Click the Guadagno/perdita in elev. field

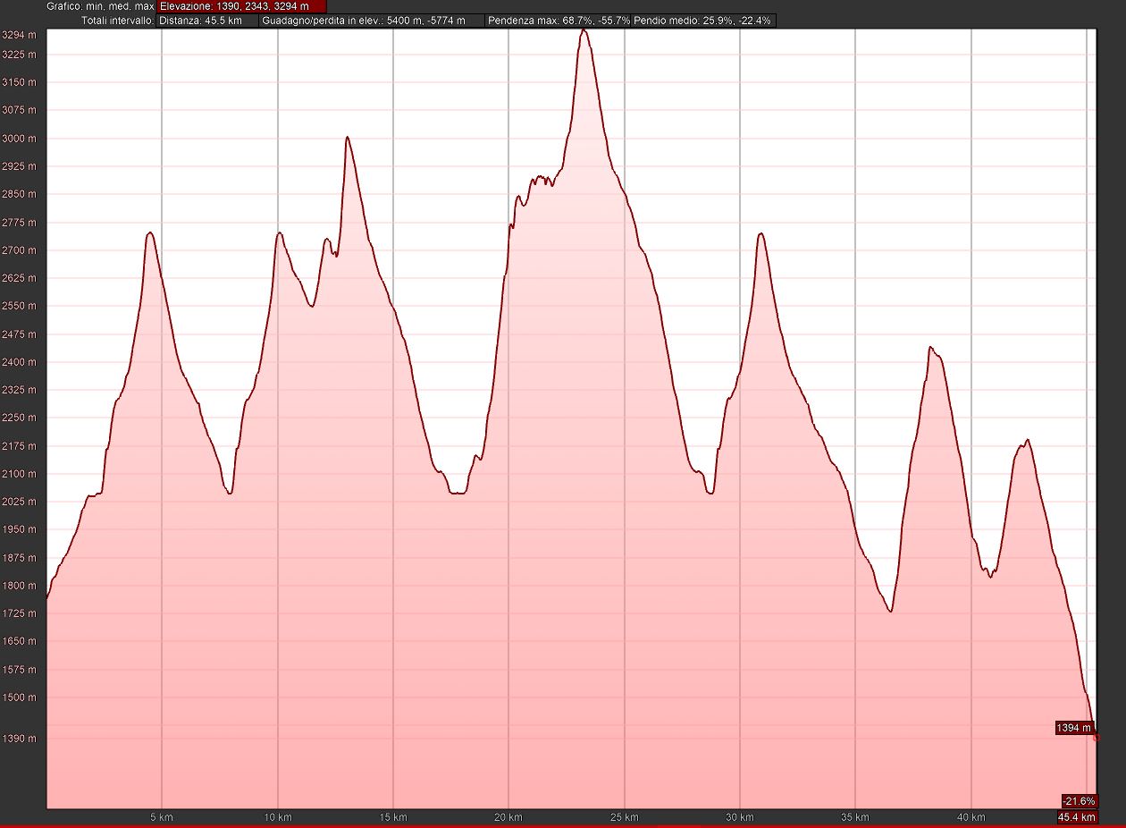pos(372,20)
